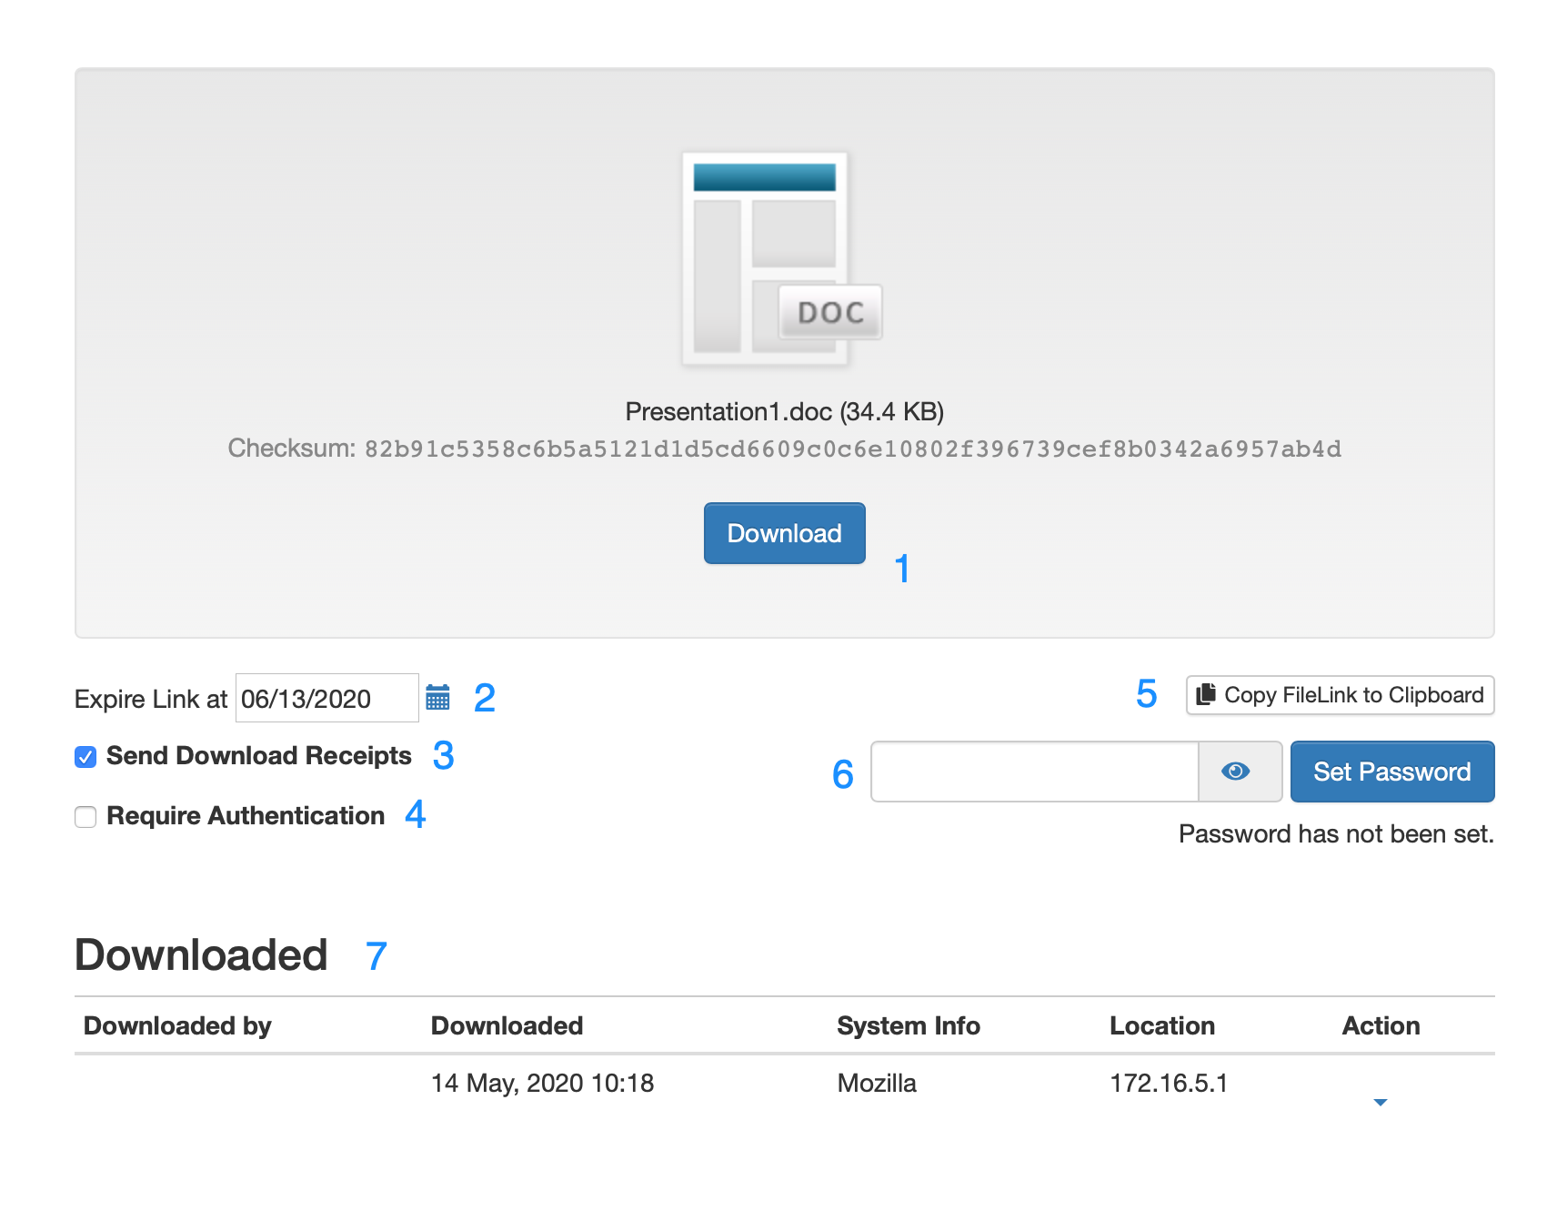
Task: Open the expiry date calendar picker
Action: (439, 698)
